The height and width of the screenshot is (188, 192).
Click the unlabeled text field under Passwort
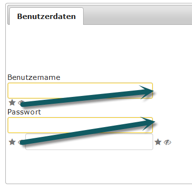[x=89, y=142]
